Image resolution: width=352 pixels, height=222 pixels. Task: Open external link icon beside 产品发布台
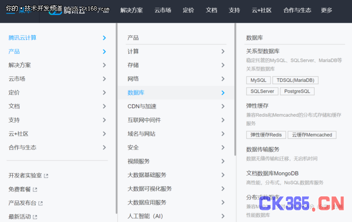point(40,204)
